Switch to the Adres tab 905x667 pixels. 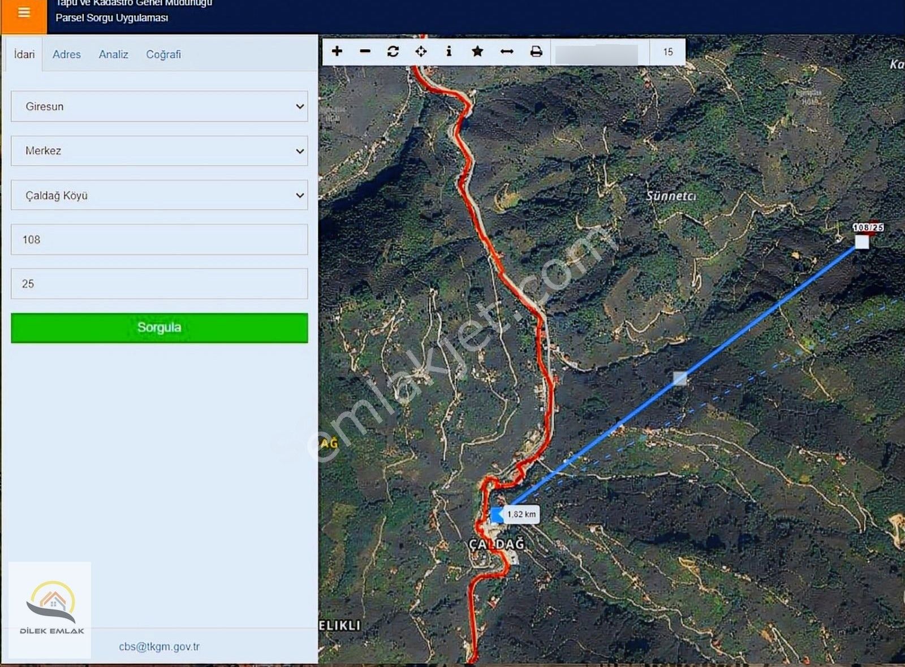(67, 54)
